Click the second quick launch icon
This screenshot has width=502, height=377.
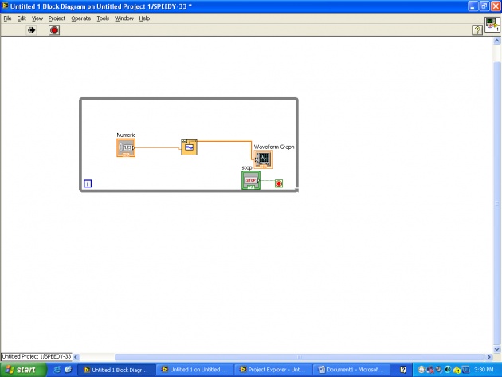68,370
